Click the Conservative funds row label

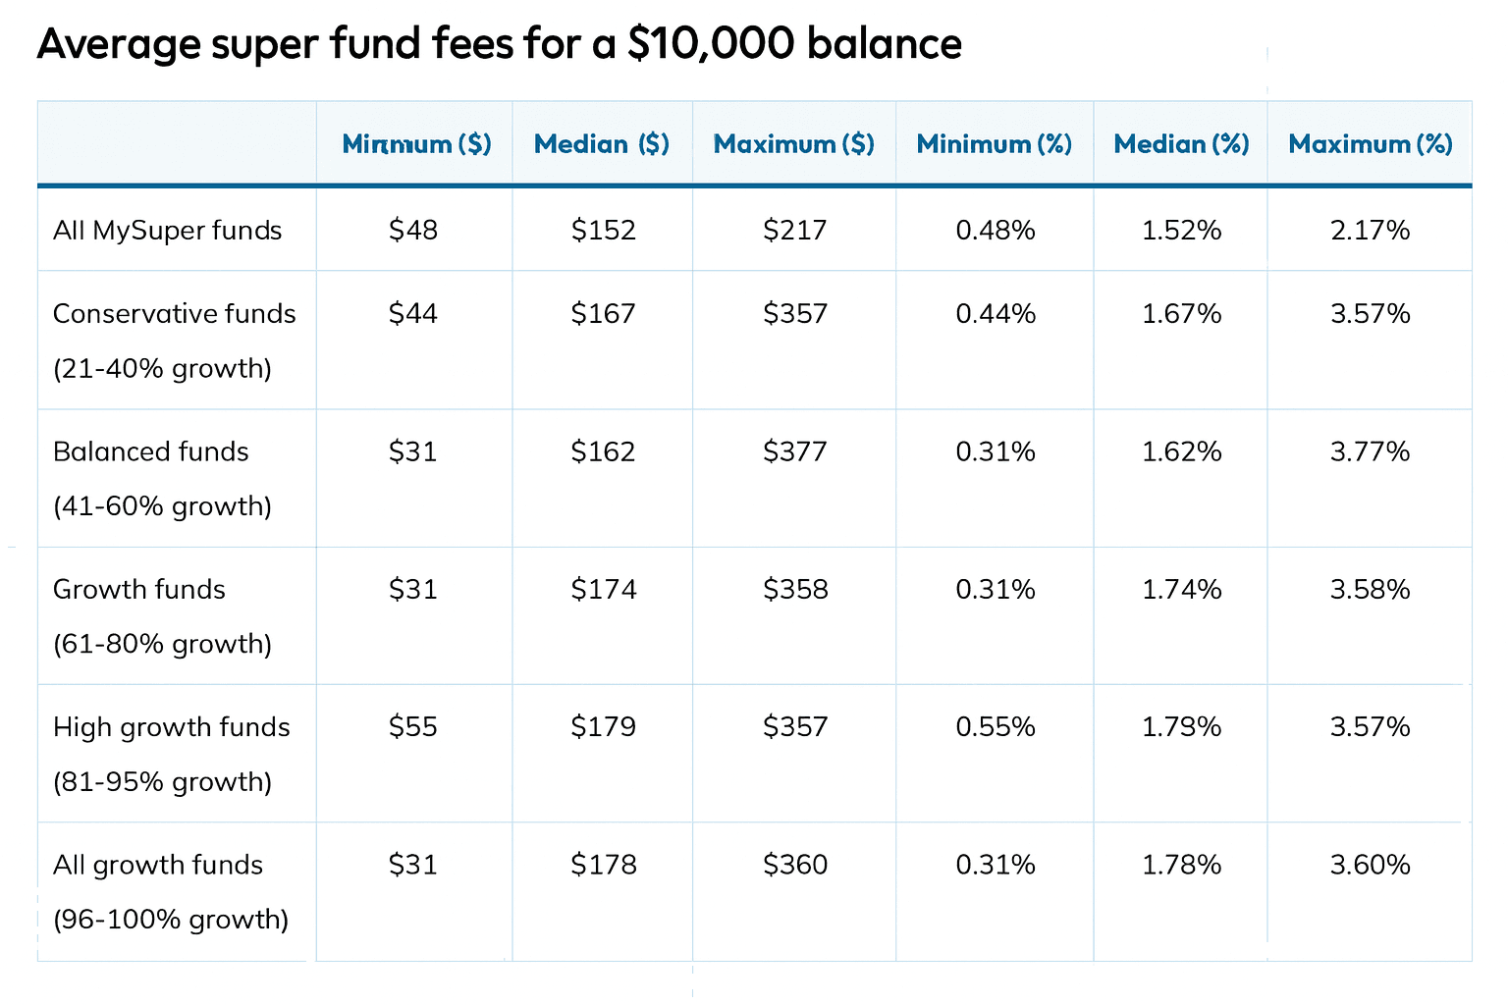tap(174, 314)
